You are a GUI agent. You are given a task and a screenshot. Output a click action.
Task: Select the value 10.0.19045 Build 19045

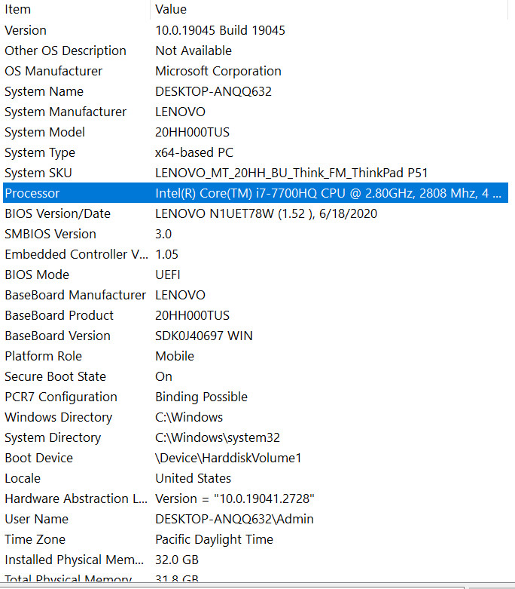(220, 30)
